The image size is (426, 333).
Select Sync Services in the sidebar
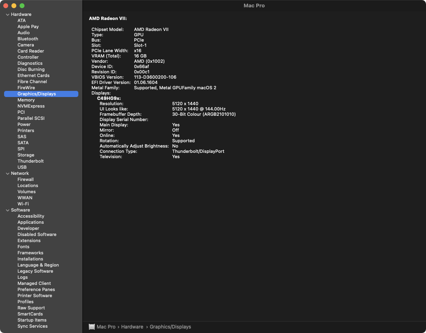point(32,326)
